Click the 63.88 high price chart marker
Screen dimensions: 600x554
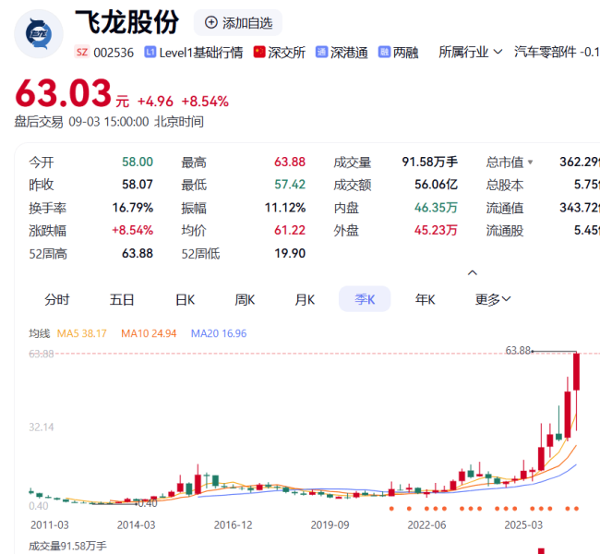pos(518,350)
